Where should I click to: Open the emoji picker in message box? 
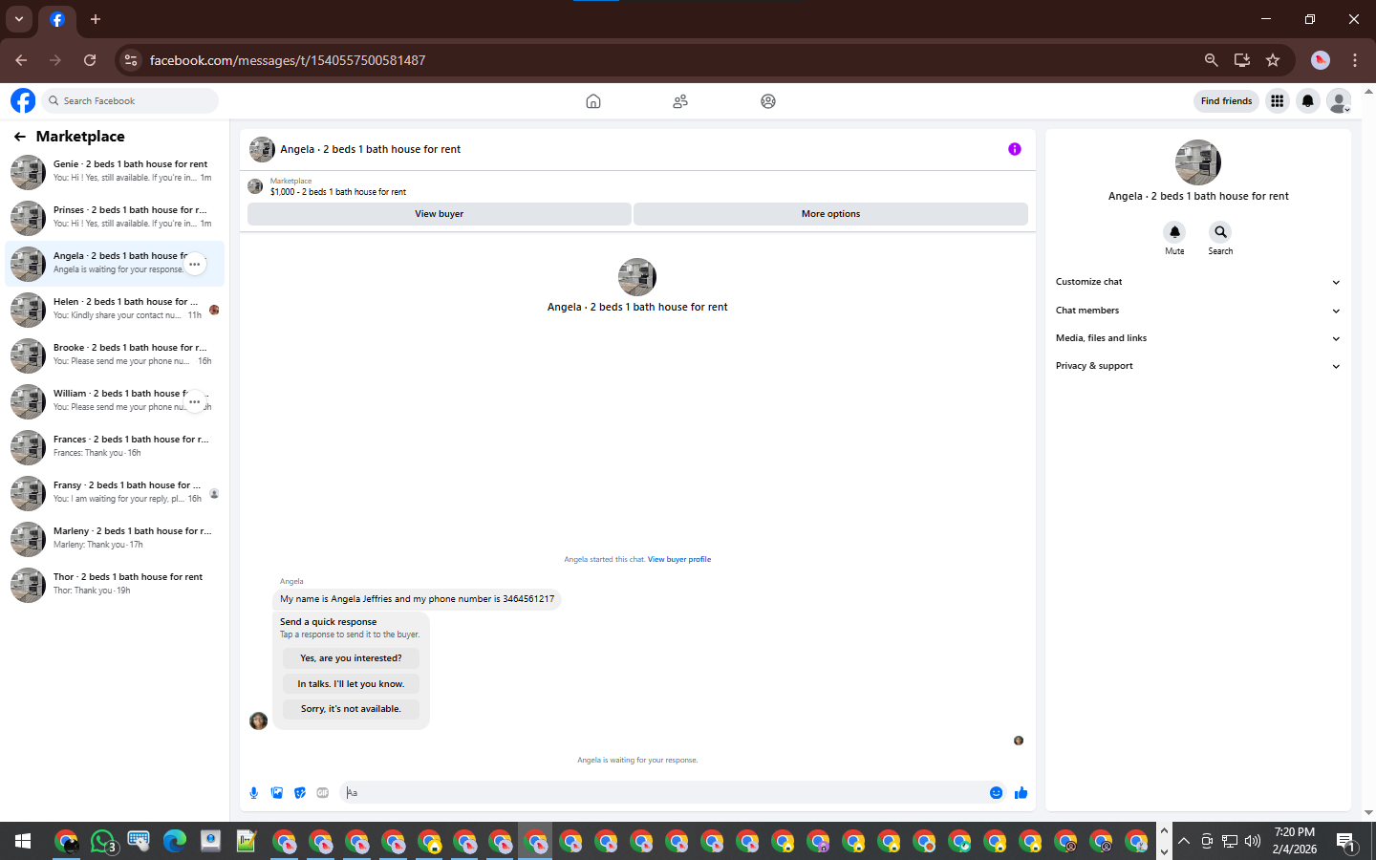pos(996,792)
